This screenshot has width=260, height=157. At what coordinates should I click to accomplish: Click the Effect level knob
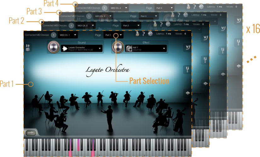[x=118, y=47]
